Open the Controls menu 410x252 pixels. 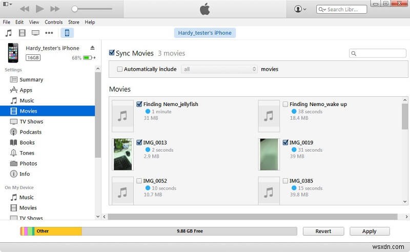54,22
